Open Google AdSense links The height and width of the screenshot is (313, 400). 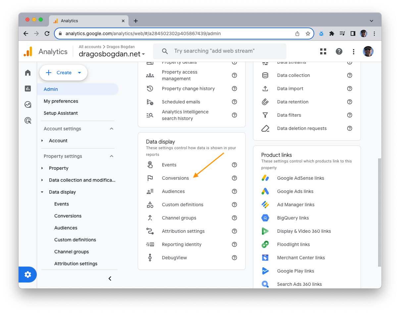tap(301, 178)
